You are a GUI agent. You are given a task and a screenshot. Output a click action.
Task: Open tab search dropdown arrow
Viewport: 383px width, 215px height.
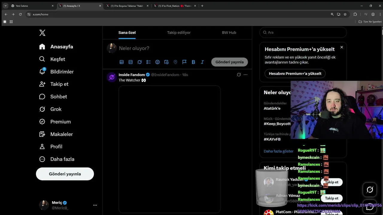(x=5, y=6)
